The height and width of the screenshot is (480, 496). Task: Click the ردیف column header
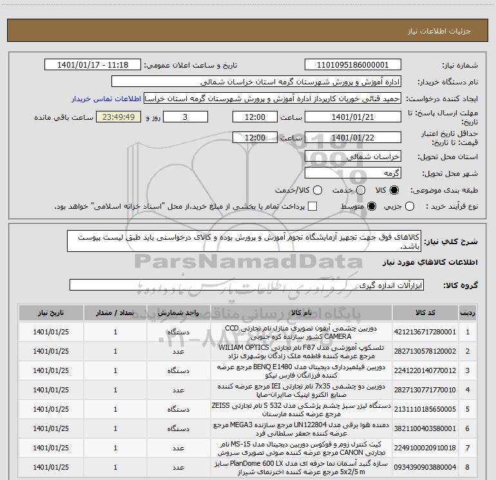(x=468, y=313)
